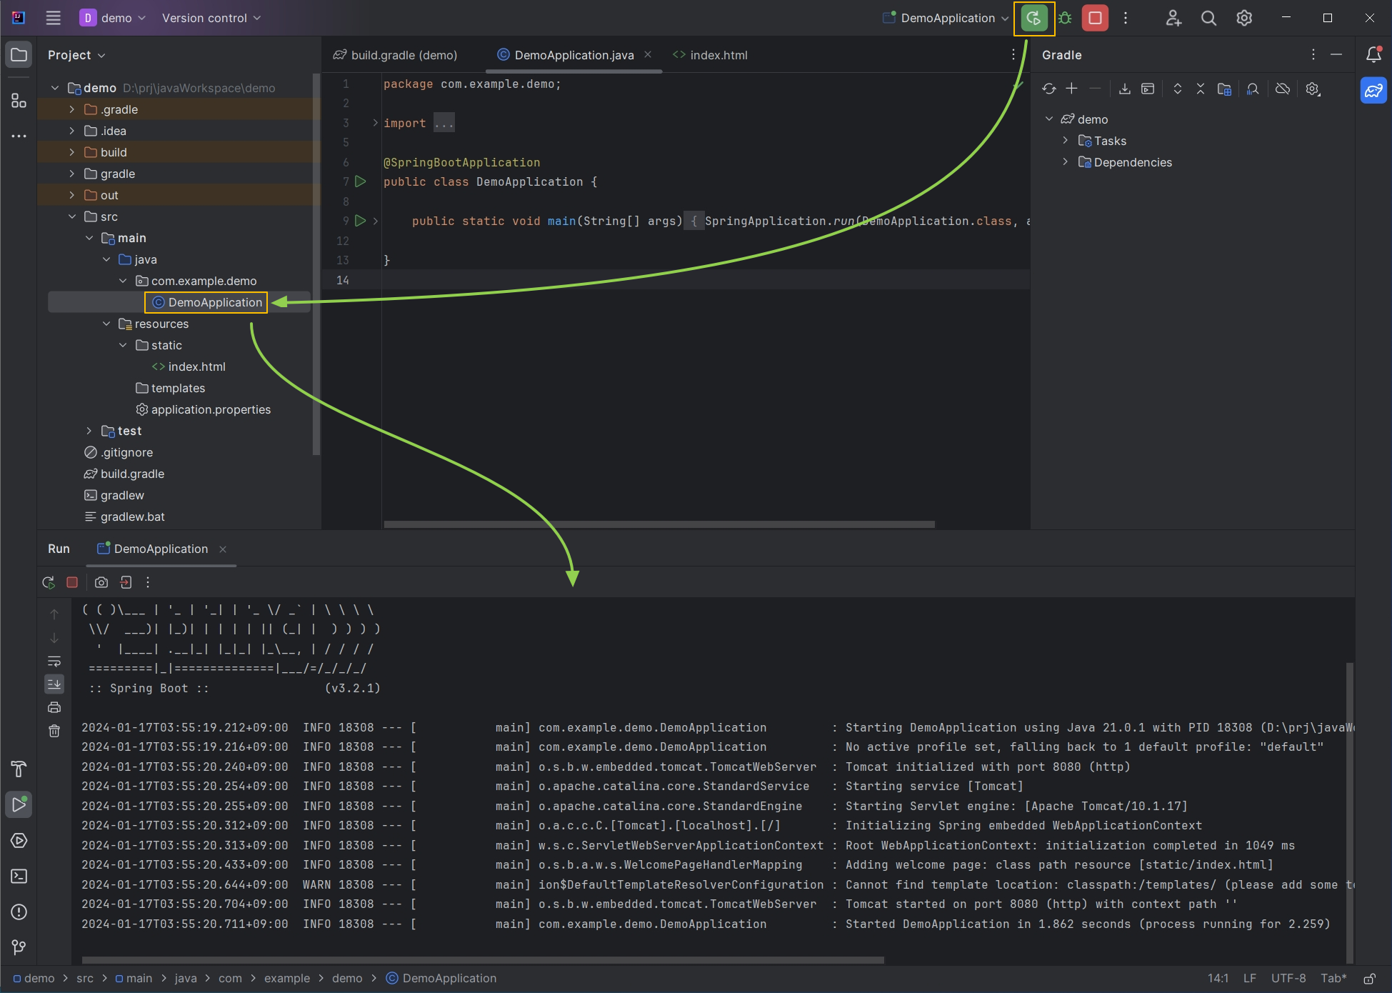Expand the Tasks node in Gradle panel
Image resolution: width=1392 pixels, height=993 pixels.
[1065, 141]
